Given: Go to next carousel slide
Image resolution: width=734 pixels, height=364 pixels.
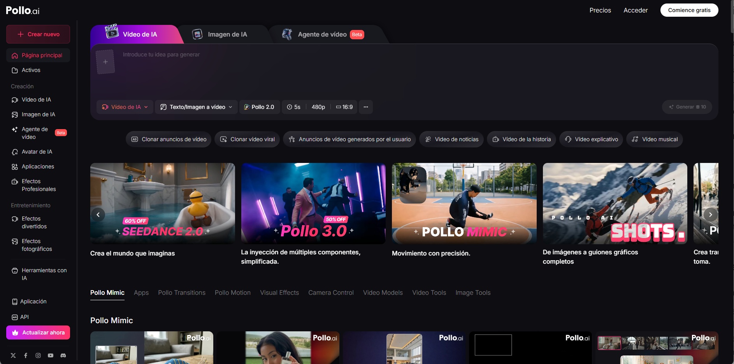Looking at the screenshot, I should (x=710, y=215).
